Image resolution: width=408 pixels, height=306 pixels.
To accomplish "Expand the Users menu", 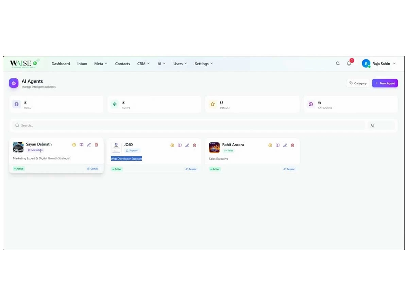I will [x=180, y=64].
